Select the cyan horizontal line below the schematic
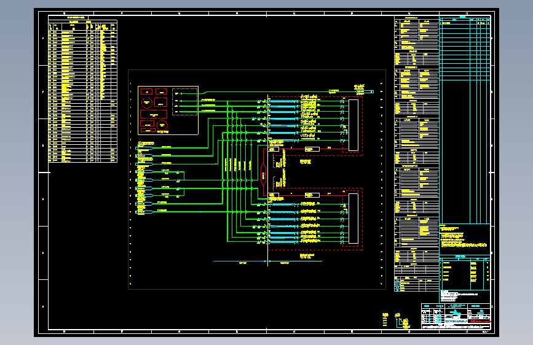Viewport: 533px width, 345px height. pos(267,261)
